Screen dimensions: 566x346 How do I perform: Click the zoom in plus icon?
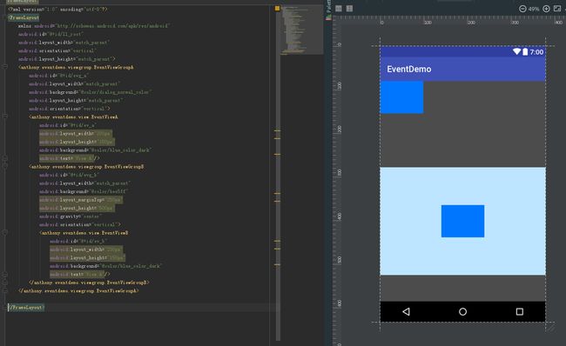pos(546,9)
